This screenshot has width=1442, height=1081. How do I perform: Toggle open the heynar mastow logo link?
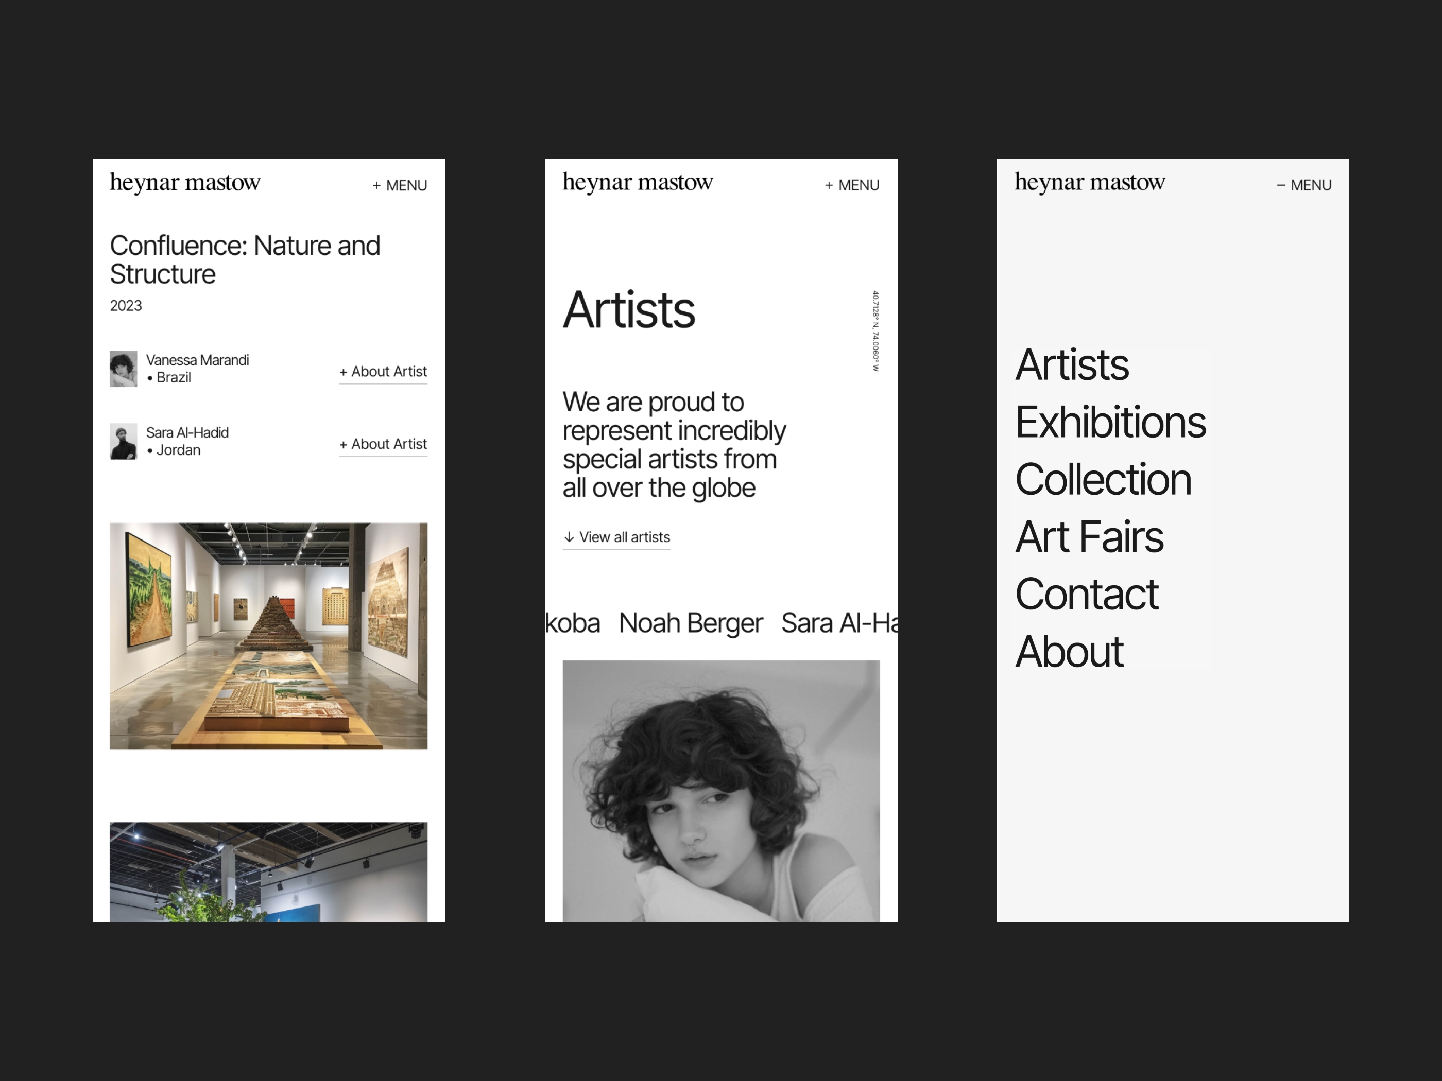click(176, 183)
